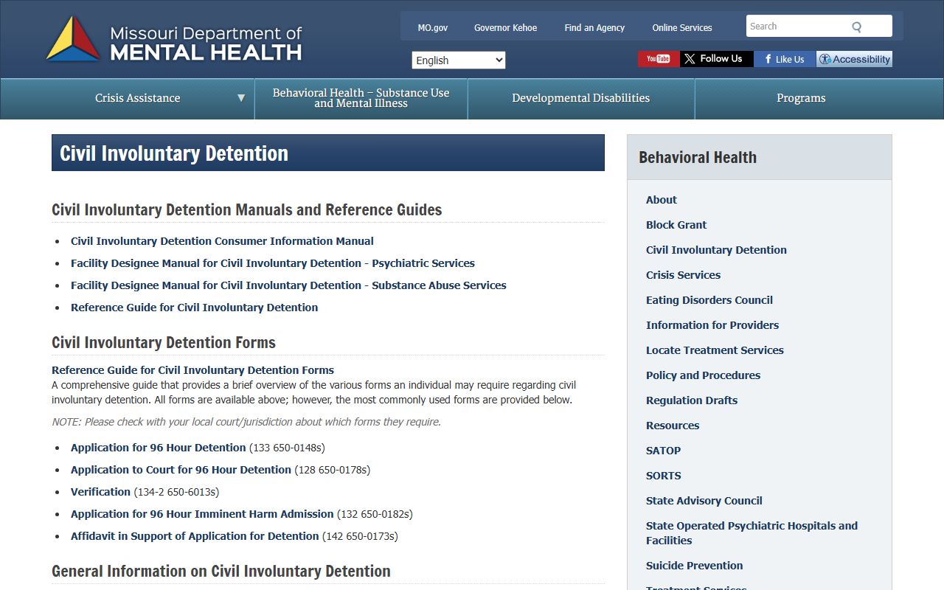Open State Operated Psychiatric Hospitals and Facilities

[x=752, y=533]
